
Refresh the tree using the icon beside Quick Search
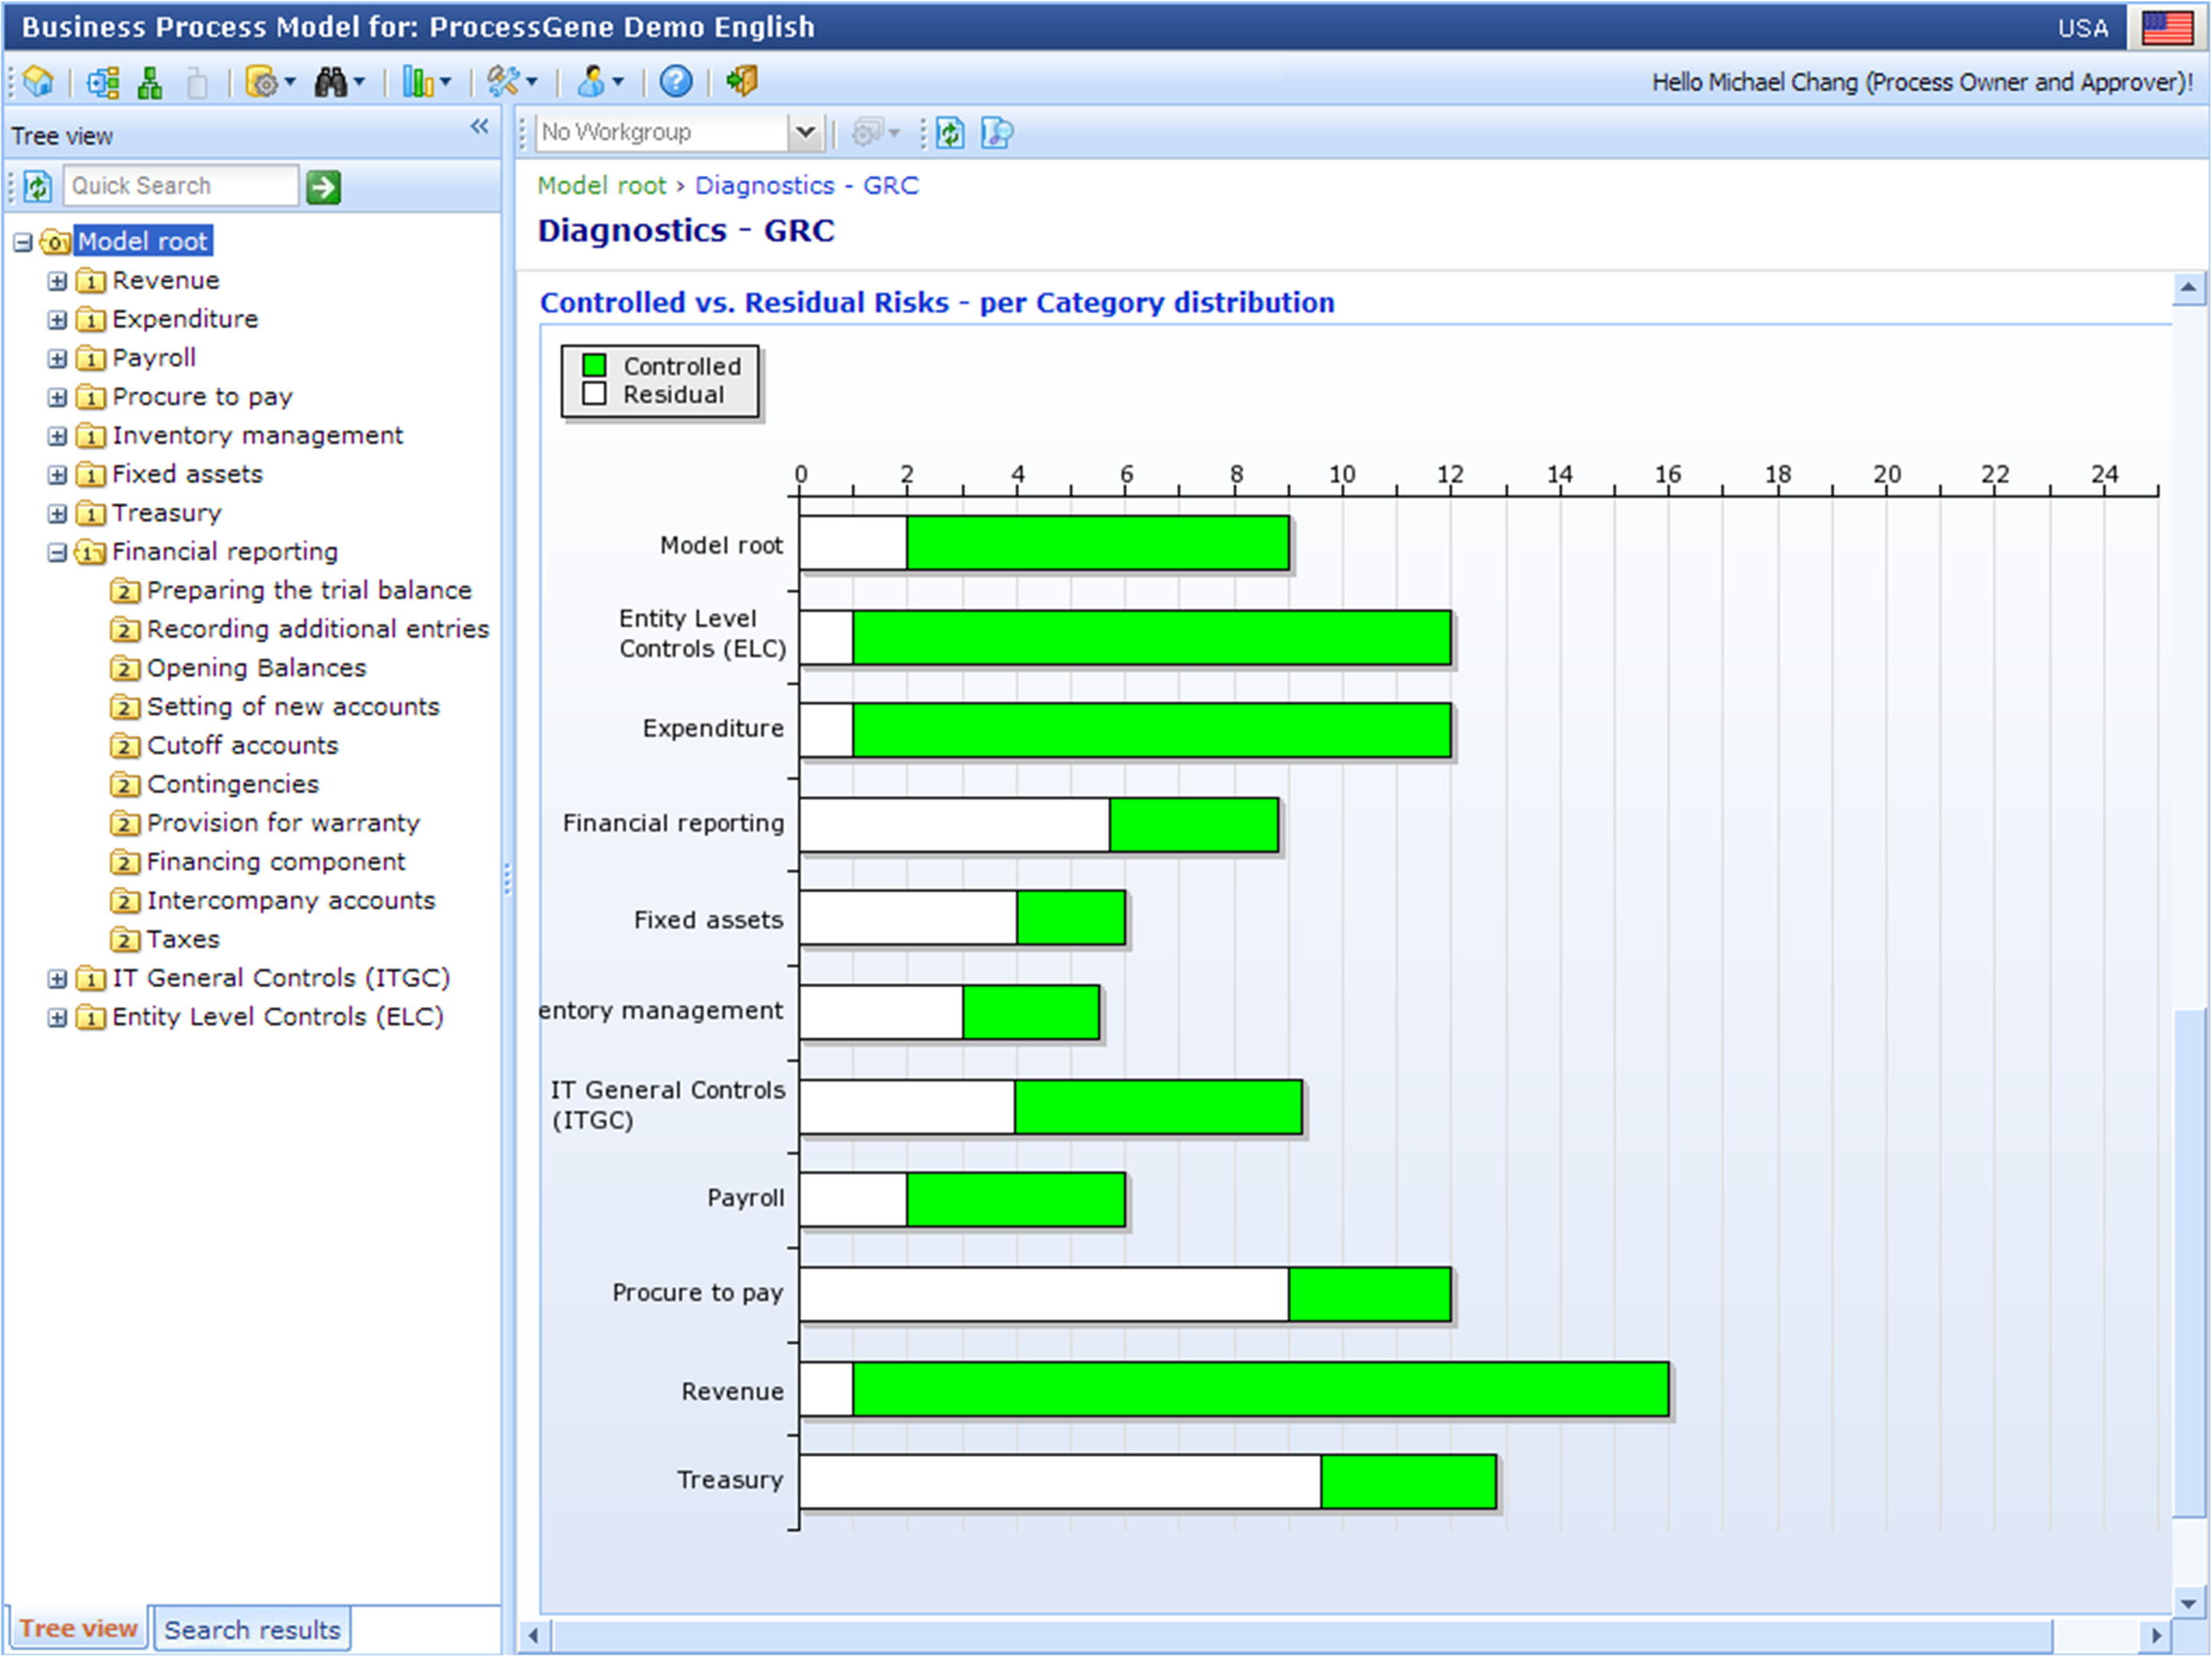[x=37, y=185]
